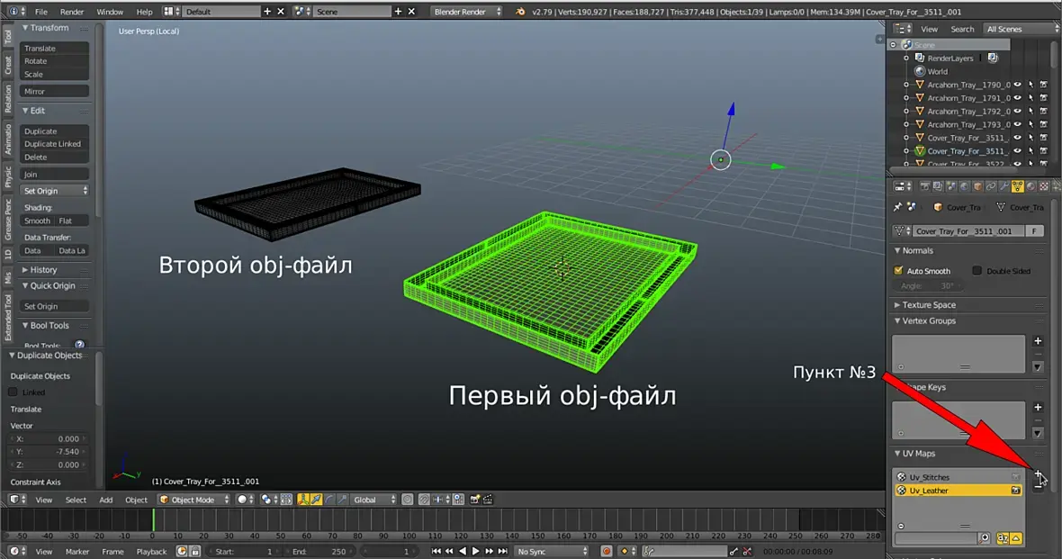The width and height of the screenshot is (1062, 559).
Task: Open the timeline Playback menu
Action: [152, 552]
